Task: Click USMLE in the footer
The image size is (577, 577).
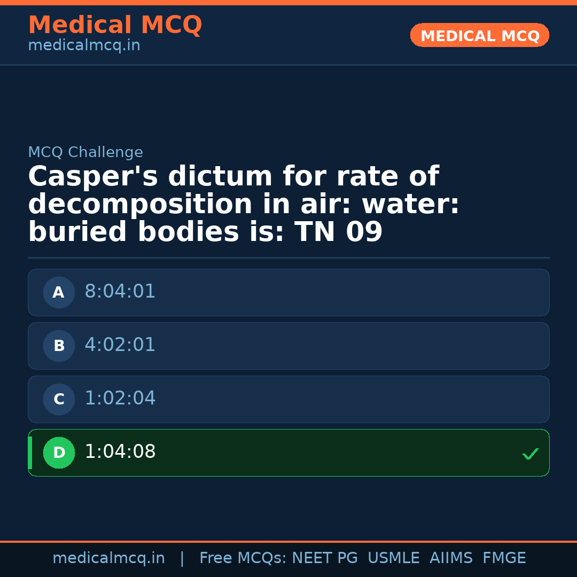Action: point(393,558)
